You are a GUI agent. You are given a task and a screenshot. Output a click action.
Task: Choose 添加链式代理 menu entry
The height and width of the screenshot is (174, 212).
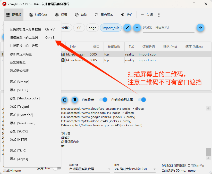pyautogui.click(x=32, y=70)
